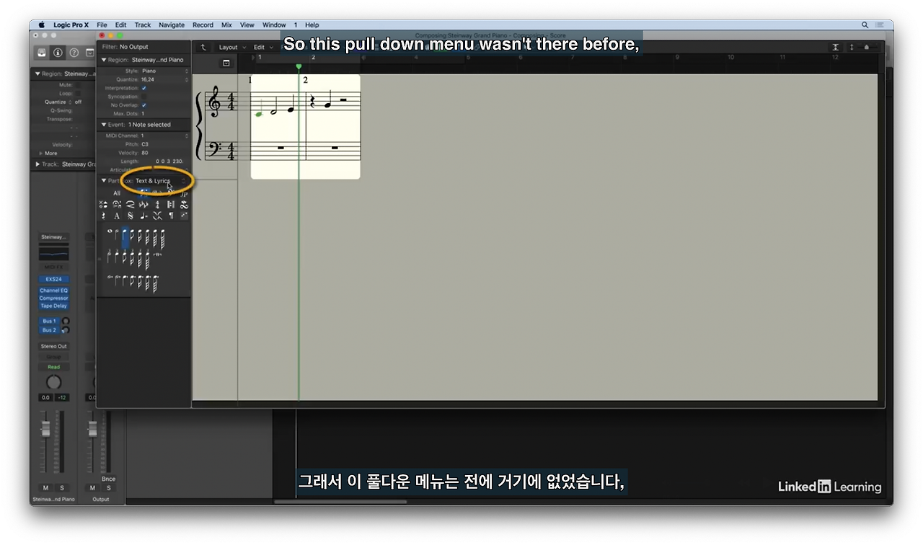Open the Compressor plug-in slot
The width and height of the screenshot is (923, 545).
point(53,298)
